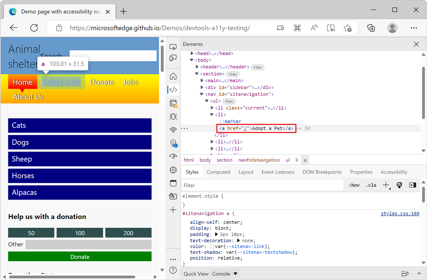
Task: Click the green Donate button on the page
Action: click(80, 257)
